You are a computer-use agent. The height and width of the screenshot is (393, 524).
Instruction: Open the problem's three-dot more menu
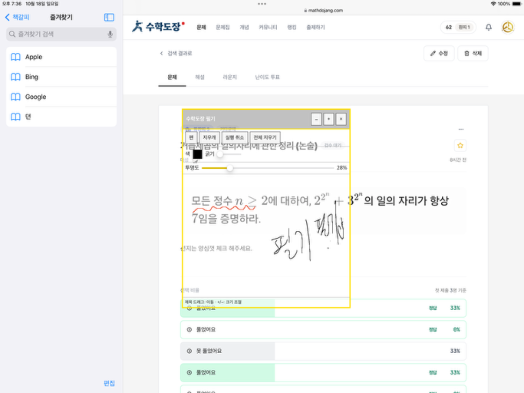(x=461, y=129)
